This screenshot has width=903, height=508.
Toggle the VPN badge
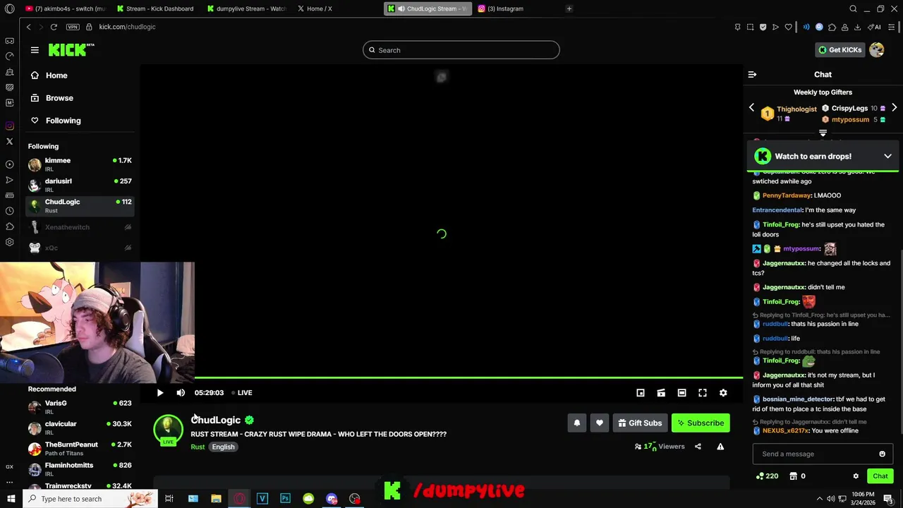point(73,27)
